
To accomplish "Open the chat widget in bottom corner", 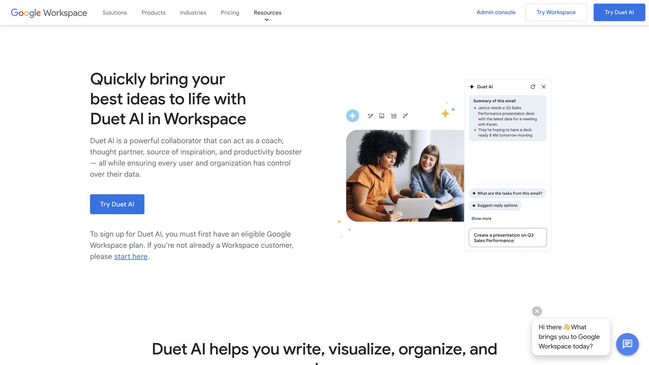I will tap(627, 344).
